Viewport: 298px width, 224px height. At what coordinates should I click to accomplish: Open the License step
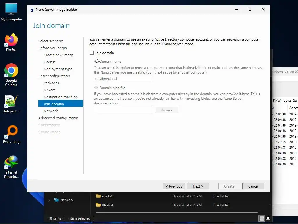pos(49,62)
